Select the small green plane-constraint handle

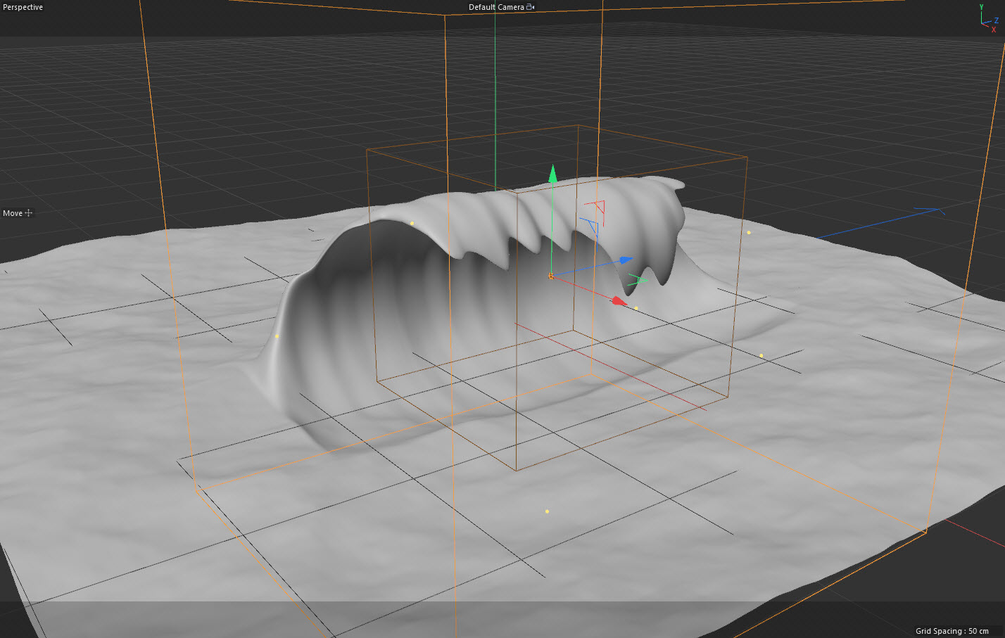click(x=638, y=279)
